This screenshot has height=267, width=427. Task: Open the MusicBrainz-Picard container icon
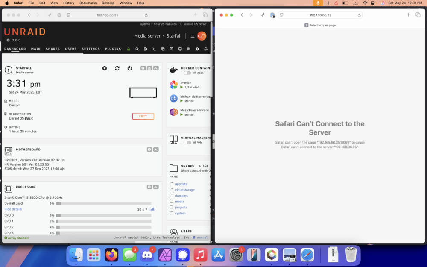(174, 112)
